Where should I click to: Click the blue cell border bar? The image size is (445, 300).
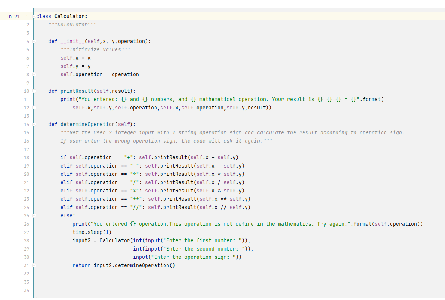coord(34,153)
